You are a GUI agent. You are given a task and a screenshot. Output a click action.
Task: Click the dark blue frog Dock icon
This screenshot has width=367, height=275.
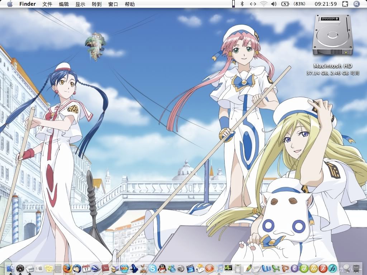pos(134,269)
